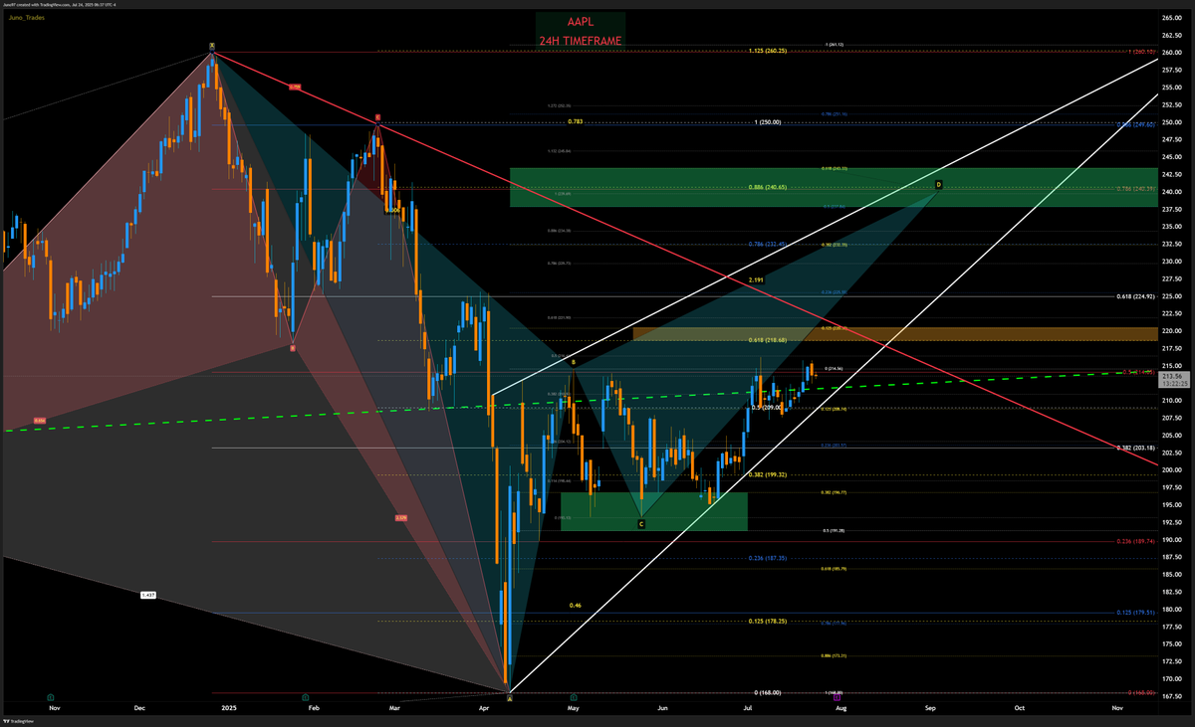Select the 0.236 (189.74) red Fibonacci label

click(1135, 542)
